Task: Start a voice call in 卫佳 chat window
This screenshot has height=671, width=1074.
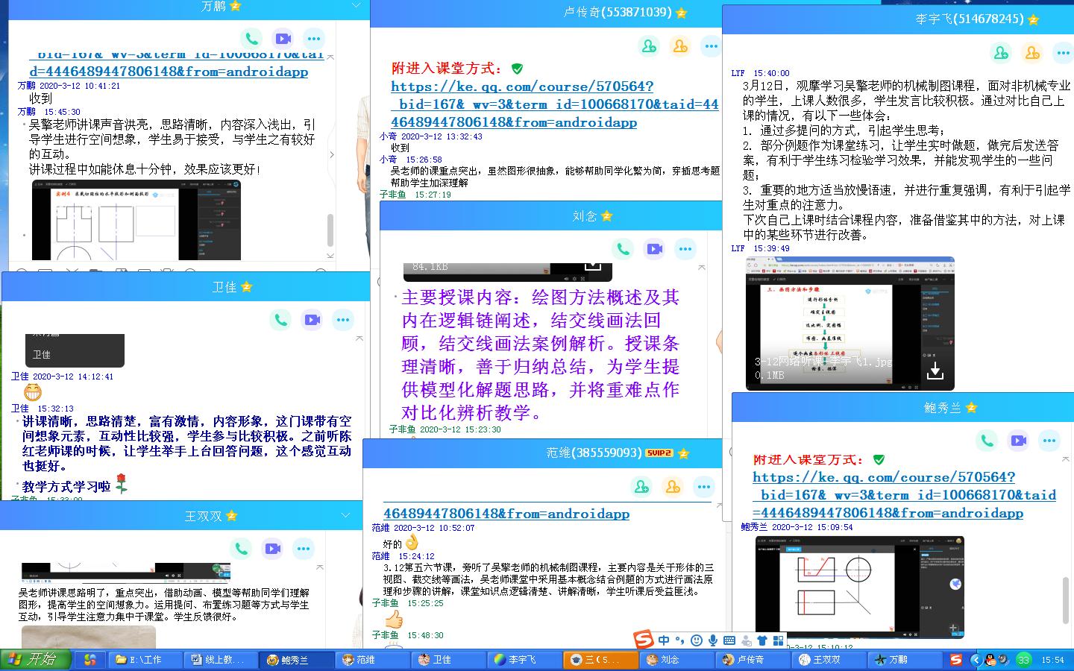Action: tap(280, 320)
